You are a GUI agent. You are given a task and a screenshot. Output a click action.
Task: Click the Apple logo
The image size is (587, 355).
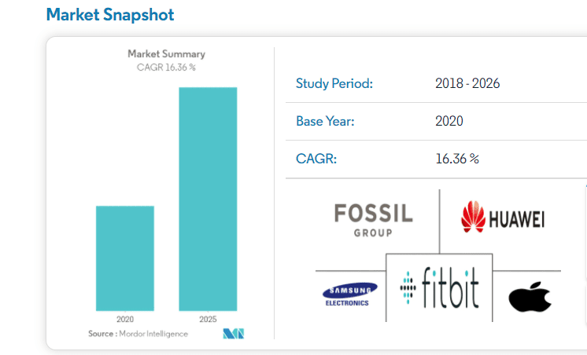[x=530, y=297]
